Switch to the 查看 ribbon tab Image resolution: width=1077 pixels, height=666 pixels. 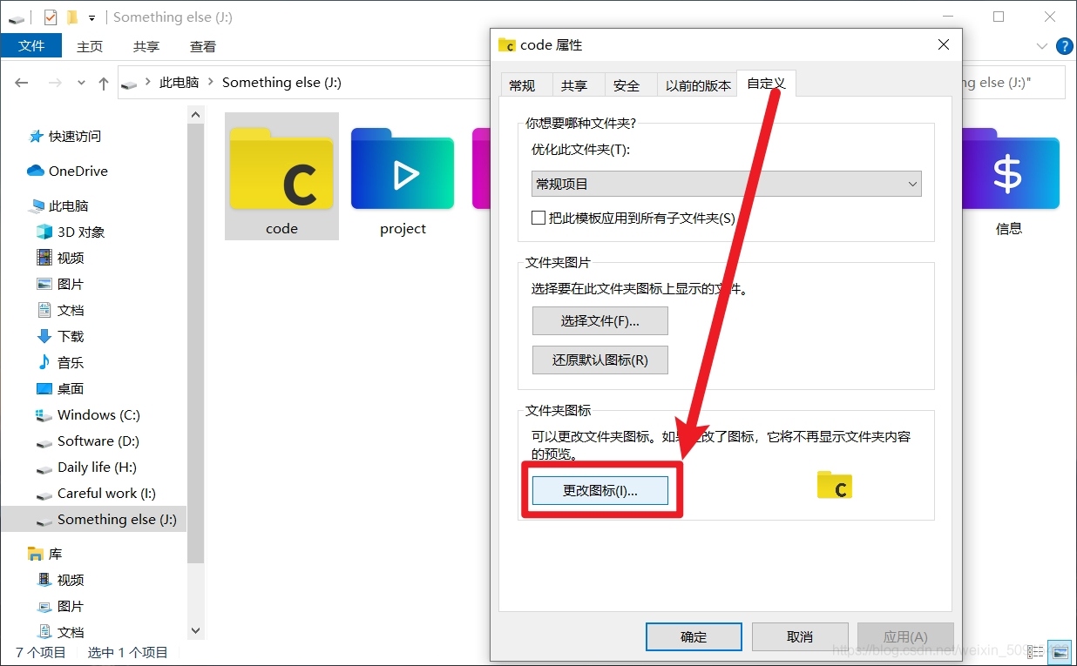203,46
